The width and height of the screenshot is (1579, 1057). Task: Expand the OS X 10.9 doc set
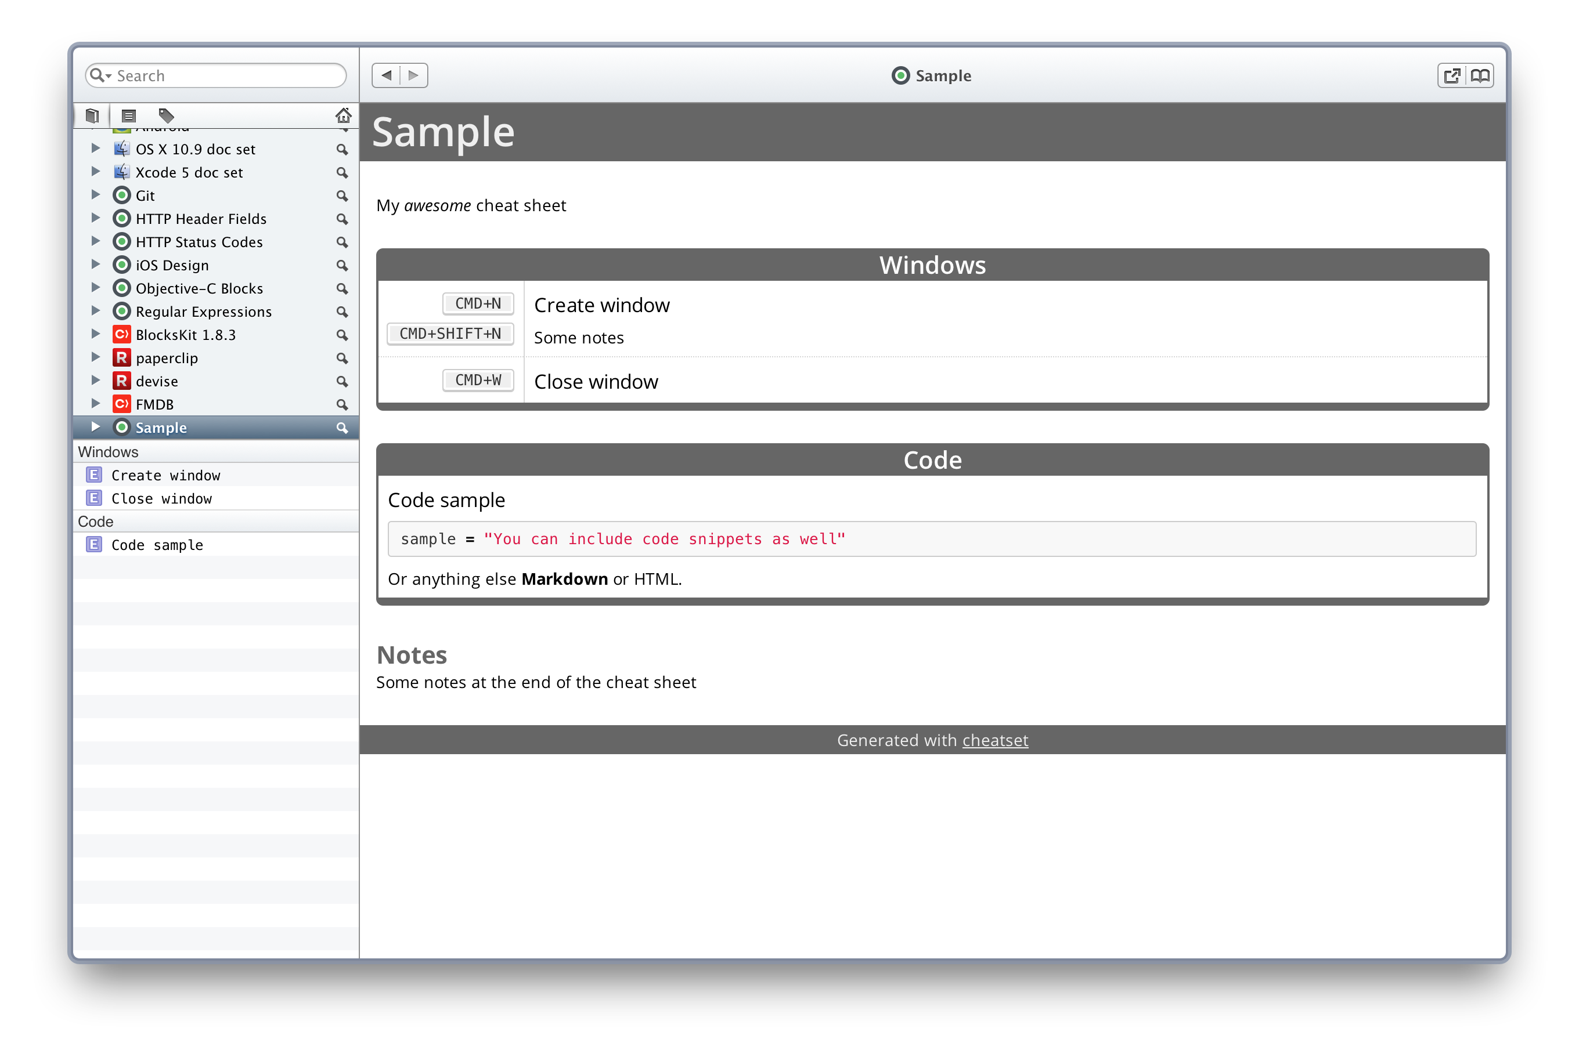pos(96,149)
